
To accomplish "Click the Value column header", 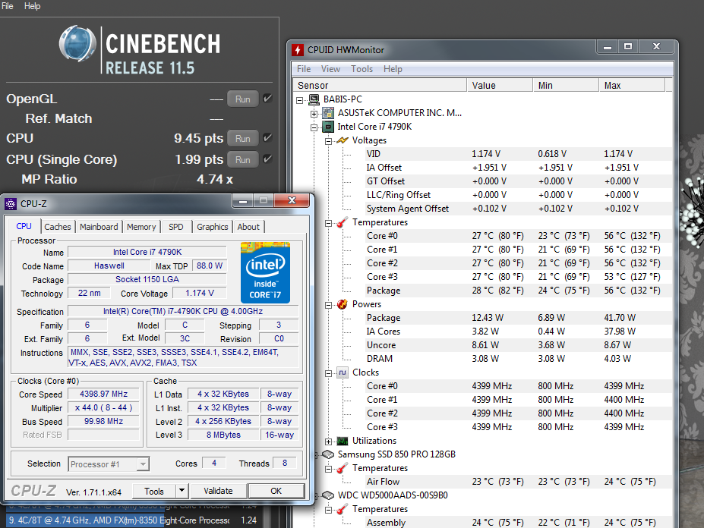I will 500,85.
